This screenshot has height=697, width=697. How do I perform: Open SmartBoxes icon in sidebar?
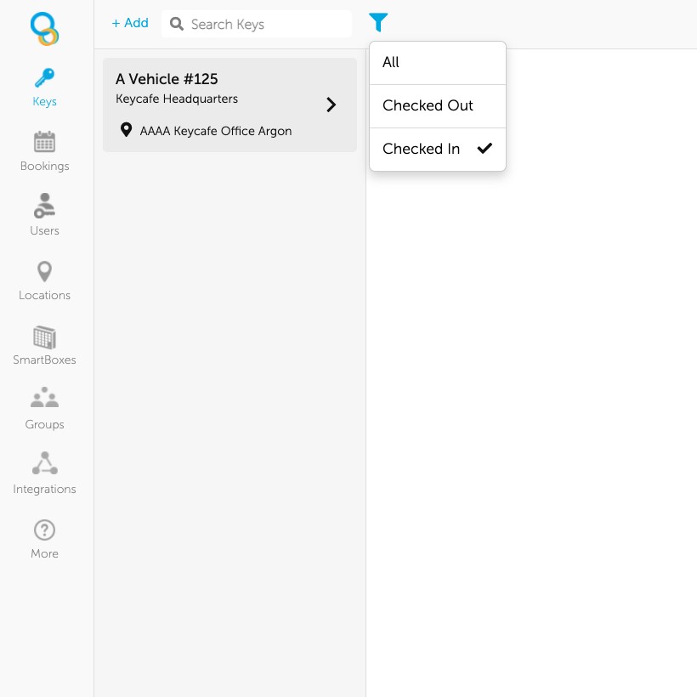click(x=44, y=337)
